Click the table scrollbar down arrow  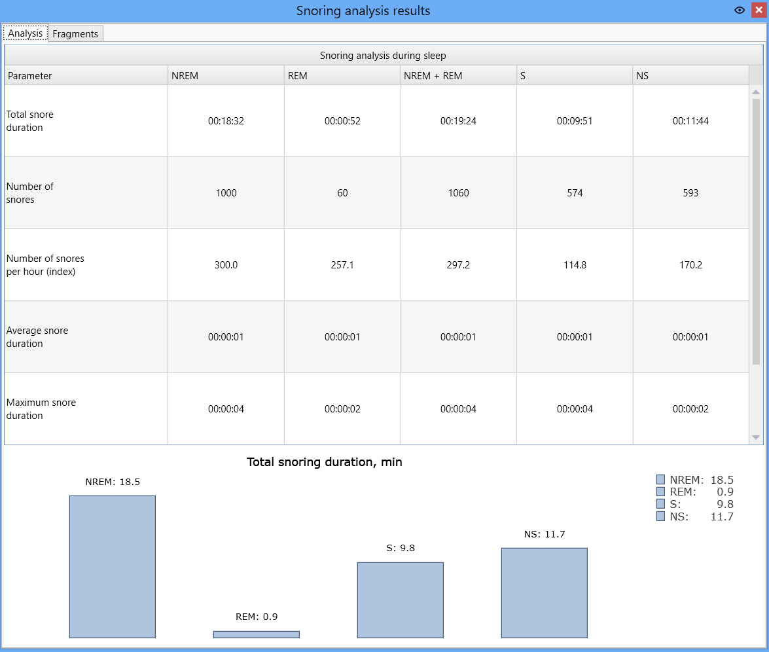pyautogui.click(x=756, y=437)
